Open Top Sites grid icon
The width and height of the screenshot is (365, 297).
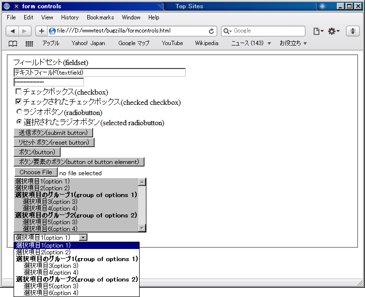[x=29, y=44]
